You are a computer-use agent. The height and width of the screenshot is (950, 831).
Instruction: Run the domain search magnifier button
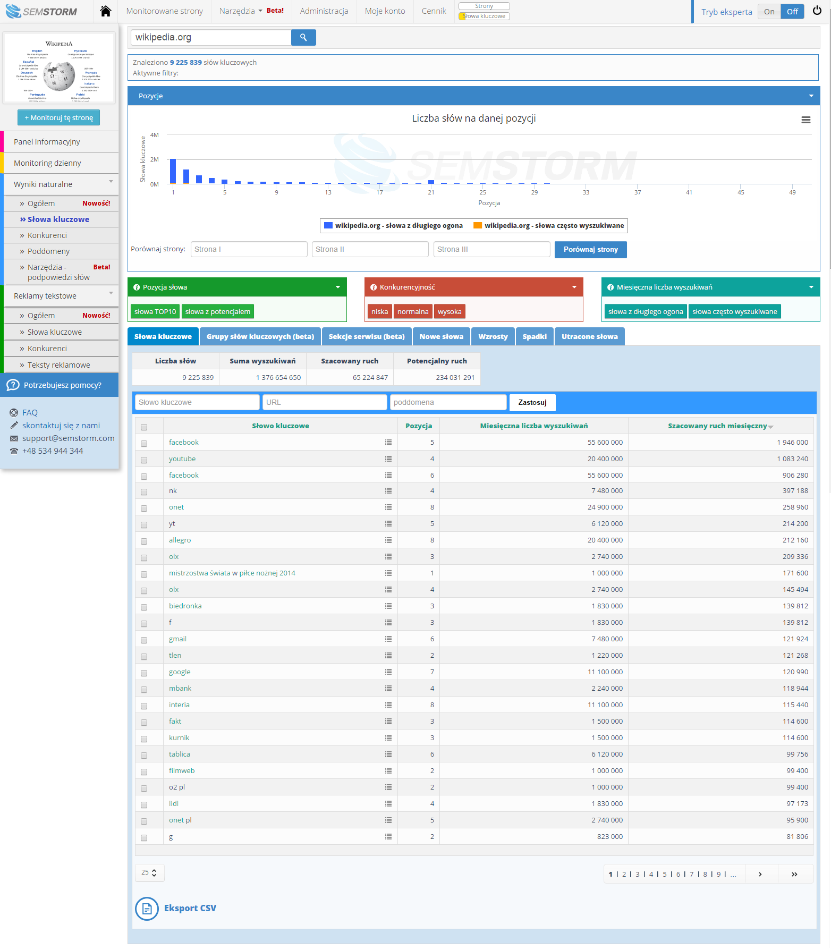(x=303, y=37)
